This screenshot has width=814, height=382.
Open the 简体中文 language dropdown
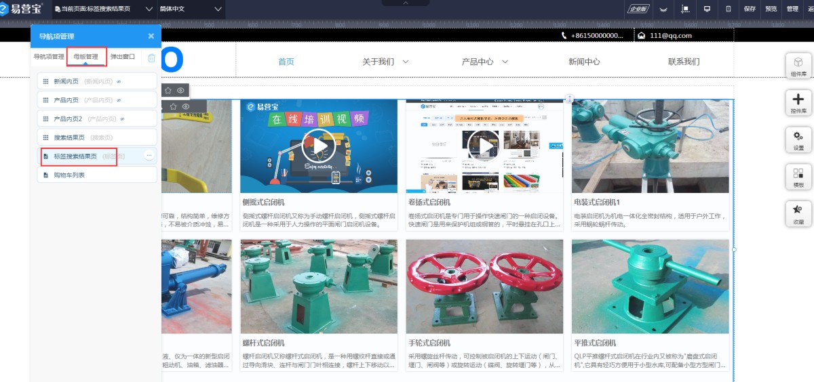[191, 9]
